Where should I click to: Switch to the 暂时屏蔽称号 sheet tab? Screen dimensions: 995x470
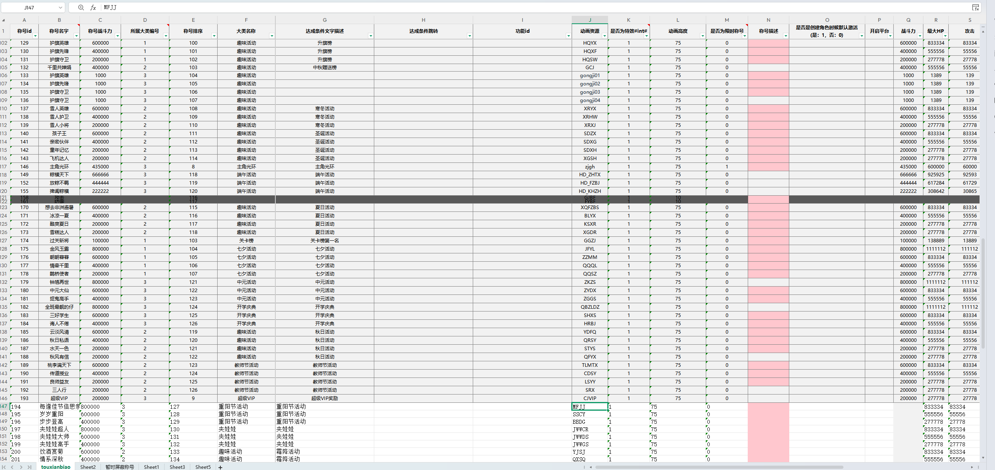(119, 467)
